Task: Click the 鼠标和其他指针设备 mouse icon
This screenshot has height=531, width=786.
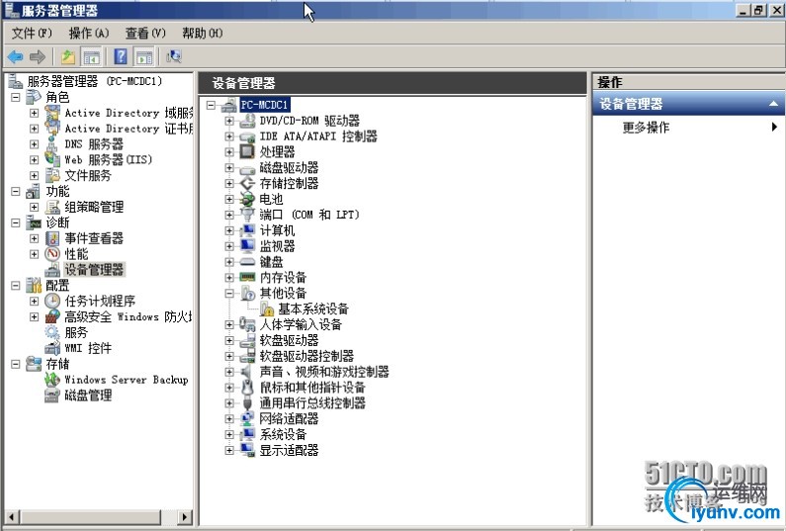Action: click(247, 387)
